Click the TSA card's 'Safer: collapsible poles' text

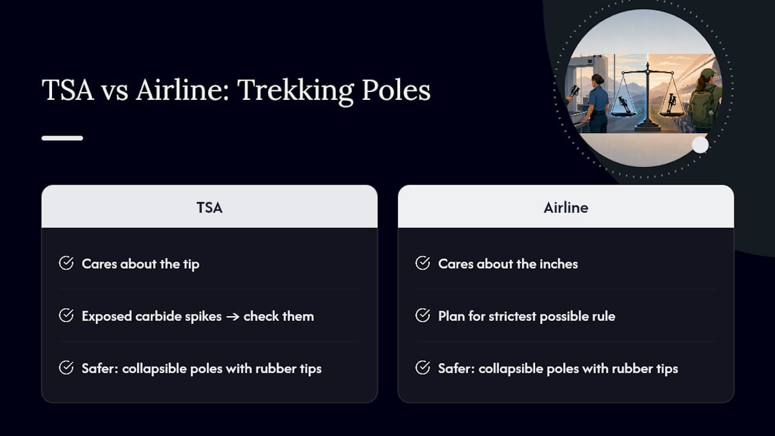[202, 368]
